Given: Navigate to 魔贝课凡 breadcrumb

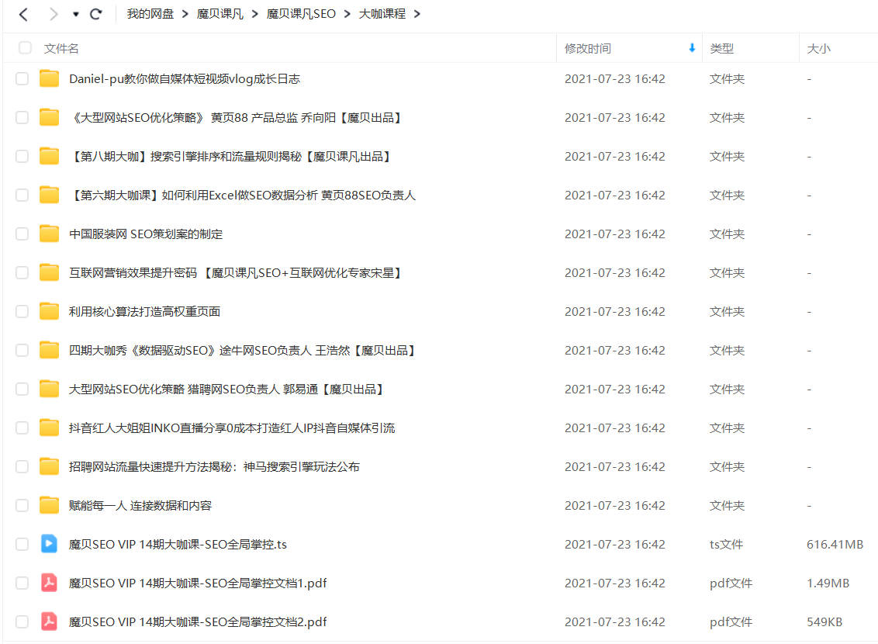Looking at the screenshot, I should 220,14.
